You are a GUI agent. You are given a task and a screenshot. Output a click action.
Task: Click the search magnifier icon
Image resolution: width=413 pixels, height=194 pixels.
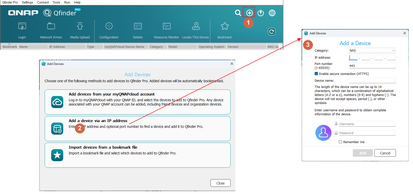pyautogui.click(x=238, y=13)
